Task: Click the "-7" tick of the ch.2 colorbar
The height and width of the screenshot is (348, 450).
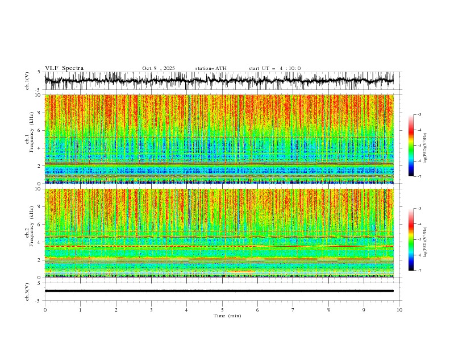Action: point(419,271)
